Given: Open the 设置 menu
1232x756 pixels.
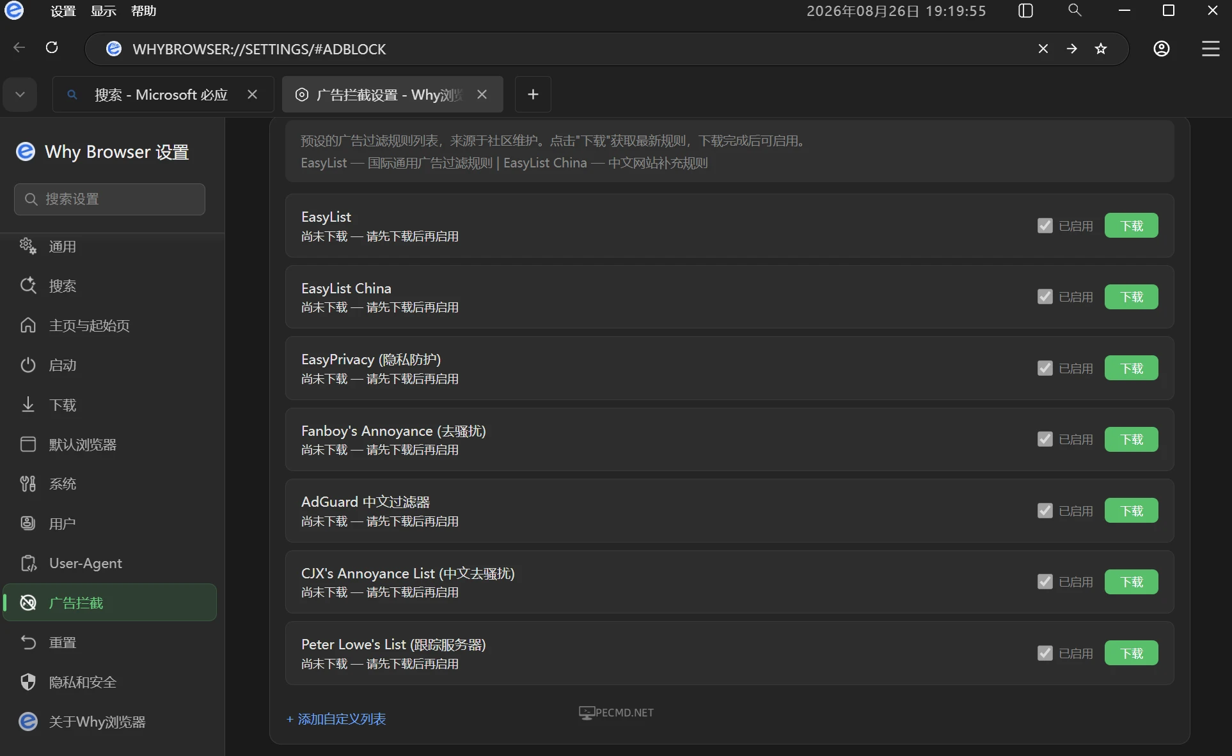Looking at the screenshot, I should click(63, 11).
